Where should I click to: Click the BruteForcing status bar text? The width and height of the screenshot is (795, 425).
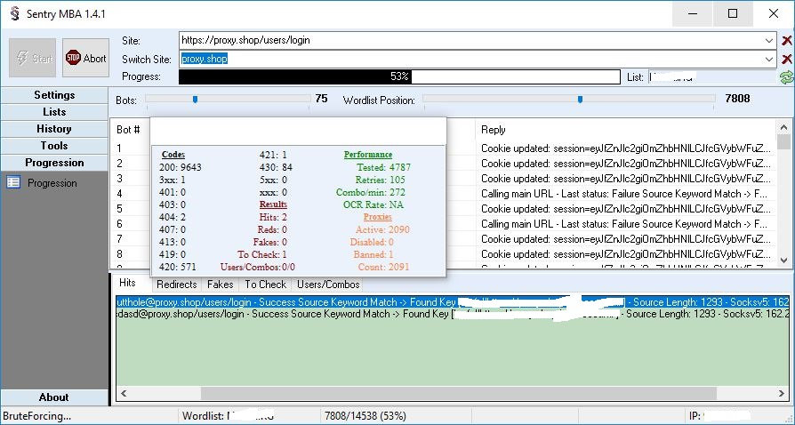tap(37, 416)
